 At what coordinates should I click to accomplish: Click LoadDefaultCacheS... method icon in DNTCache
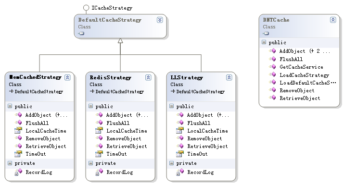273,82
